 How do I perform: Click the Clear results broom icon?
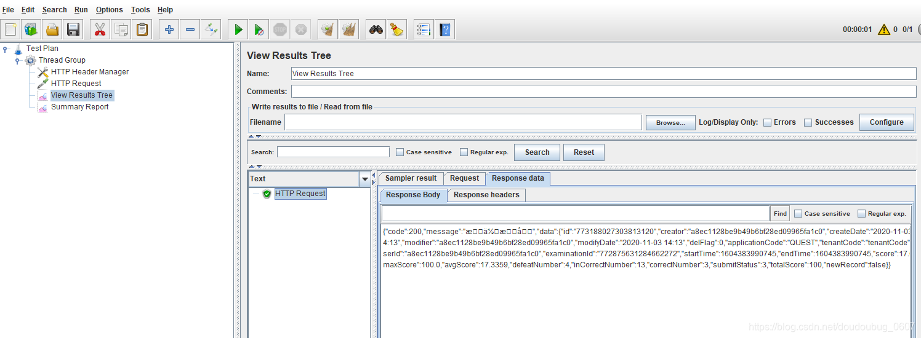[328, 29]
